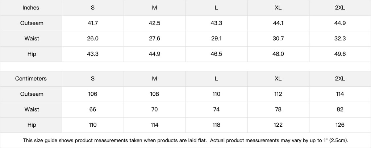
Task: Click the 82 waist centimeter value
Action: coord(340,109)
